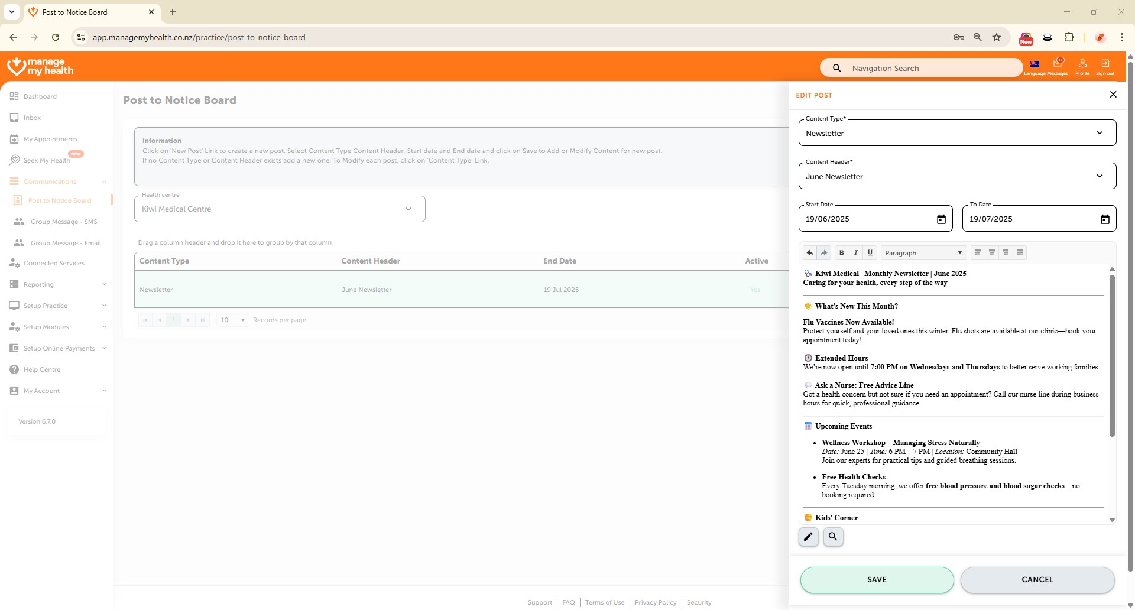Click the undo arrow in editor toolbar

coord(809,253)
